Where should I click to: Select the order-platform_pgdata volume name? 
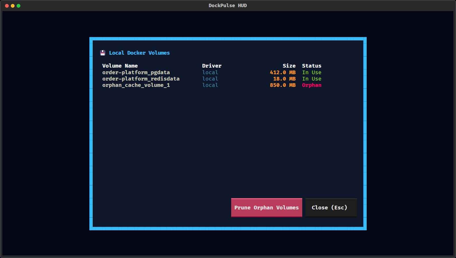pos(136,72)
